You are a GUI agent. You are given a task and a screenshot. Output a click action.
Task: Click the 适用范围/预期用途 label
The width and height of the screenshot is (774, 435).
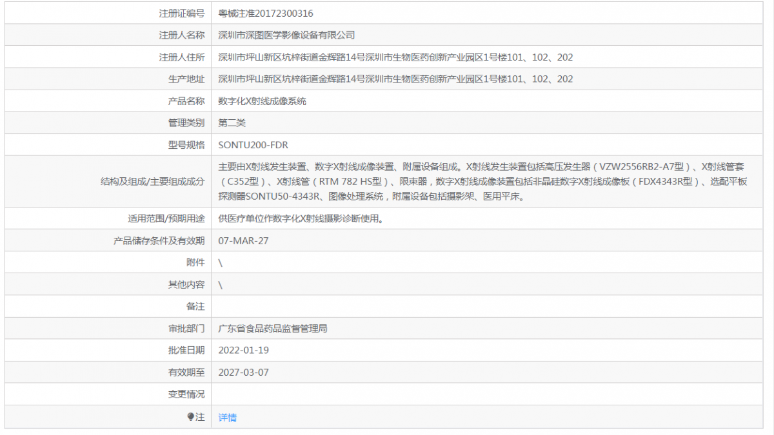tap(166, 218)
